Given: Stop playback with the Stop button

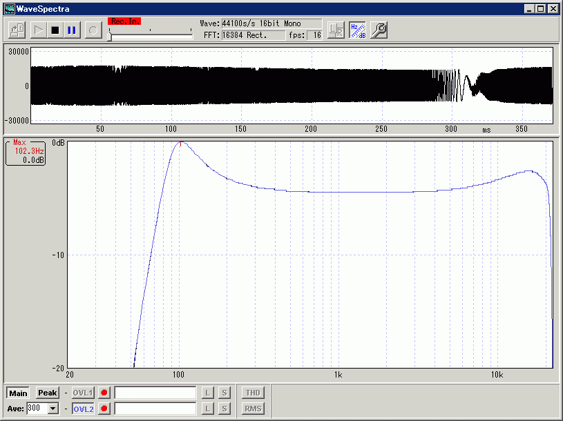Looking at the screenshot, I should coord(55,30).
